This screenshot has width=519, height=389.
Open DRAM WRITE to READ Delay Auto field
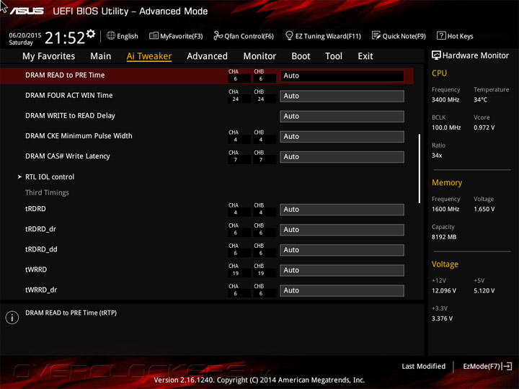point(342,117)
